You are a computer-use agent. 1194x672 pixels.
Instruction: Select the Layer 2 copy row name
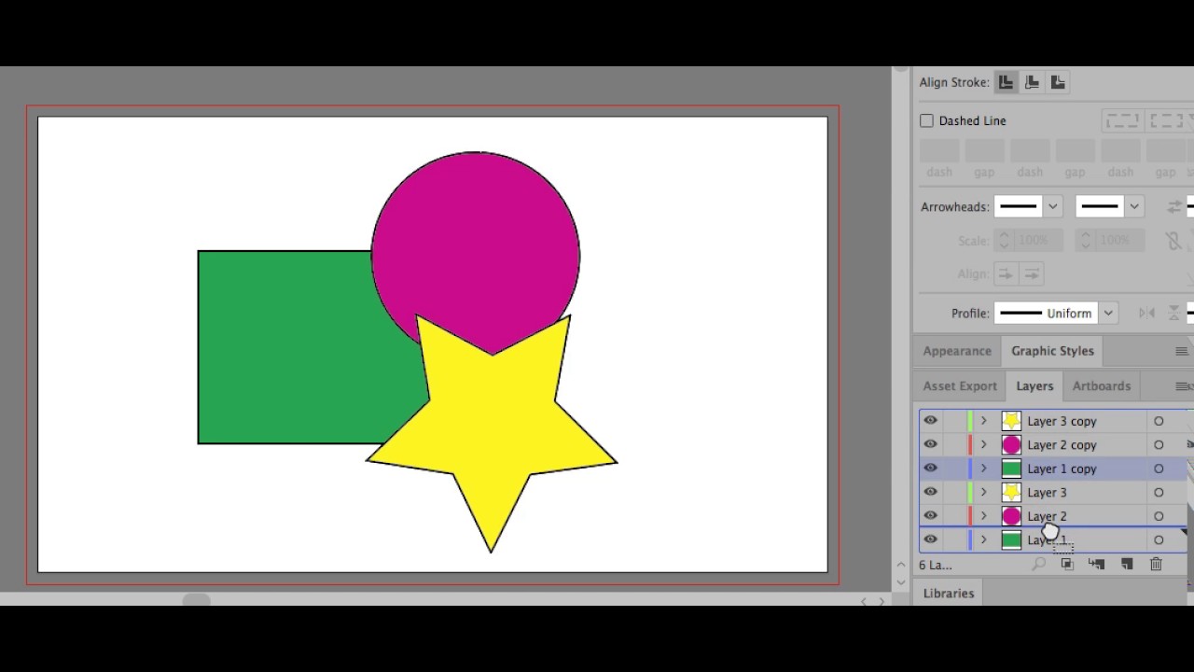pyautogui.click(x=1062, y=445)
